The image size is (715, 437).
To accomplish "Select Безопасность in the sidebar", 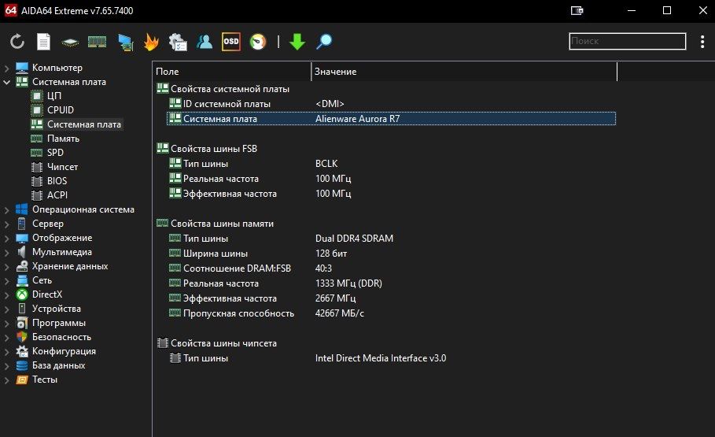I will coord(61,337).
